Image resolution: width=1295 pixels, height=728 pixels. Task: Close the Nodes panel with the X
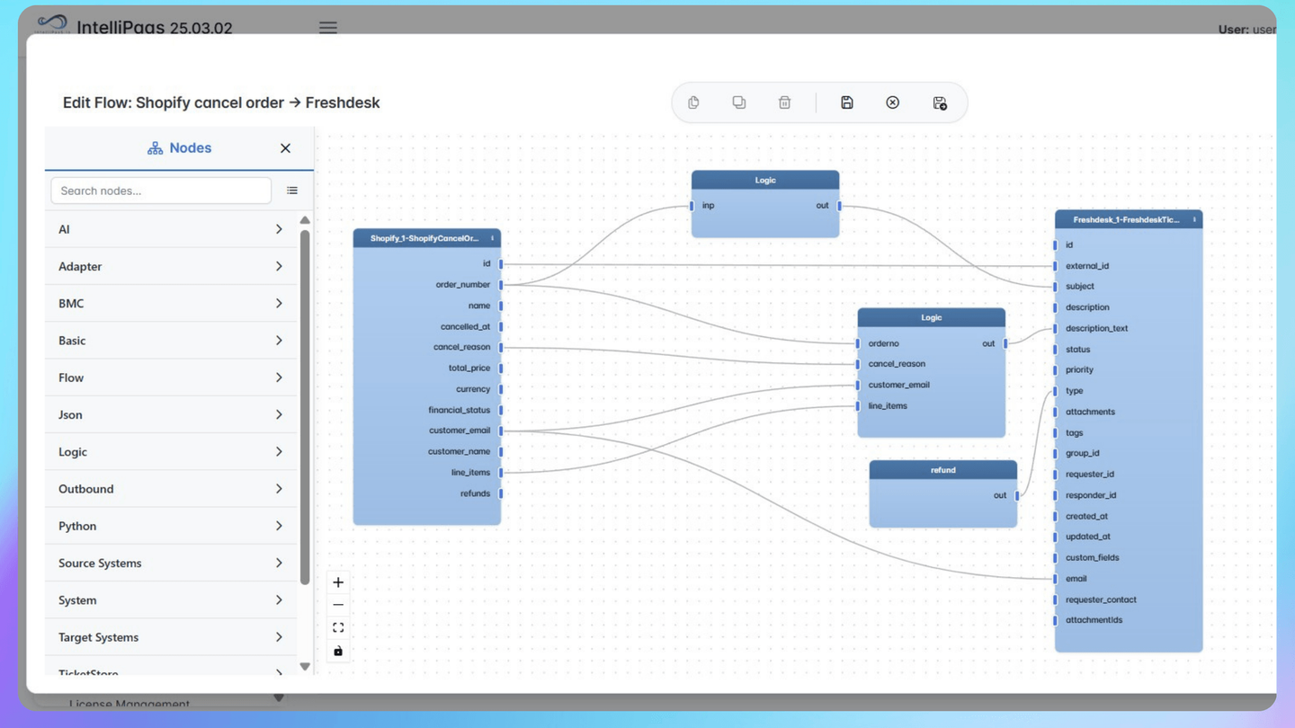click(285, 148)
